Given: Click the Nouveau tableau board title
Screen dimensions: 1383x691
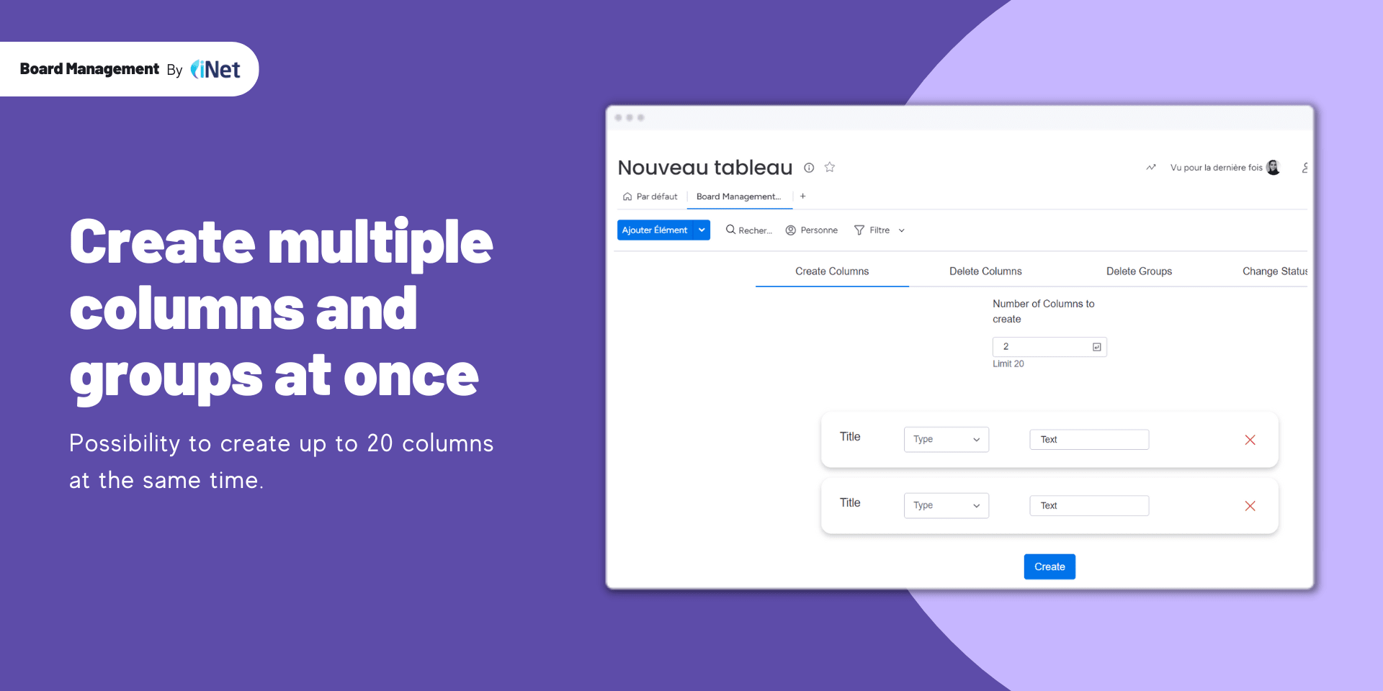Looking at the screenshot, I should point(704,168).
